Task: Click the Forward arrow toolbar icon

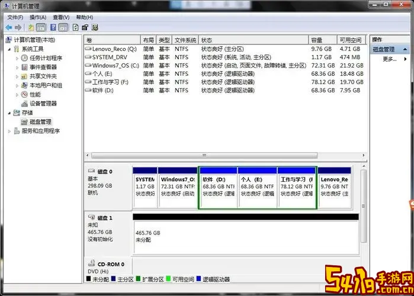Action: tap(18, 27)
